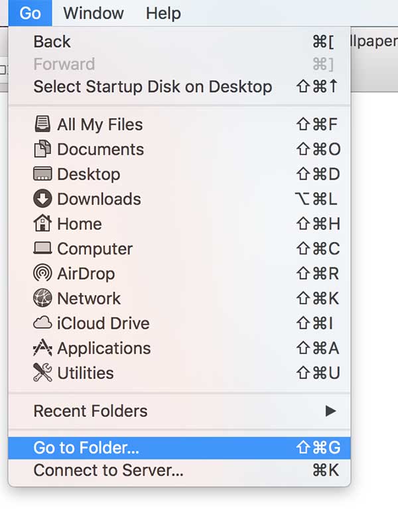Click the Utilities tools icon
Screen dimensions: 398x515
[x=42, y=373]
